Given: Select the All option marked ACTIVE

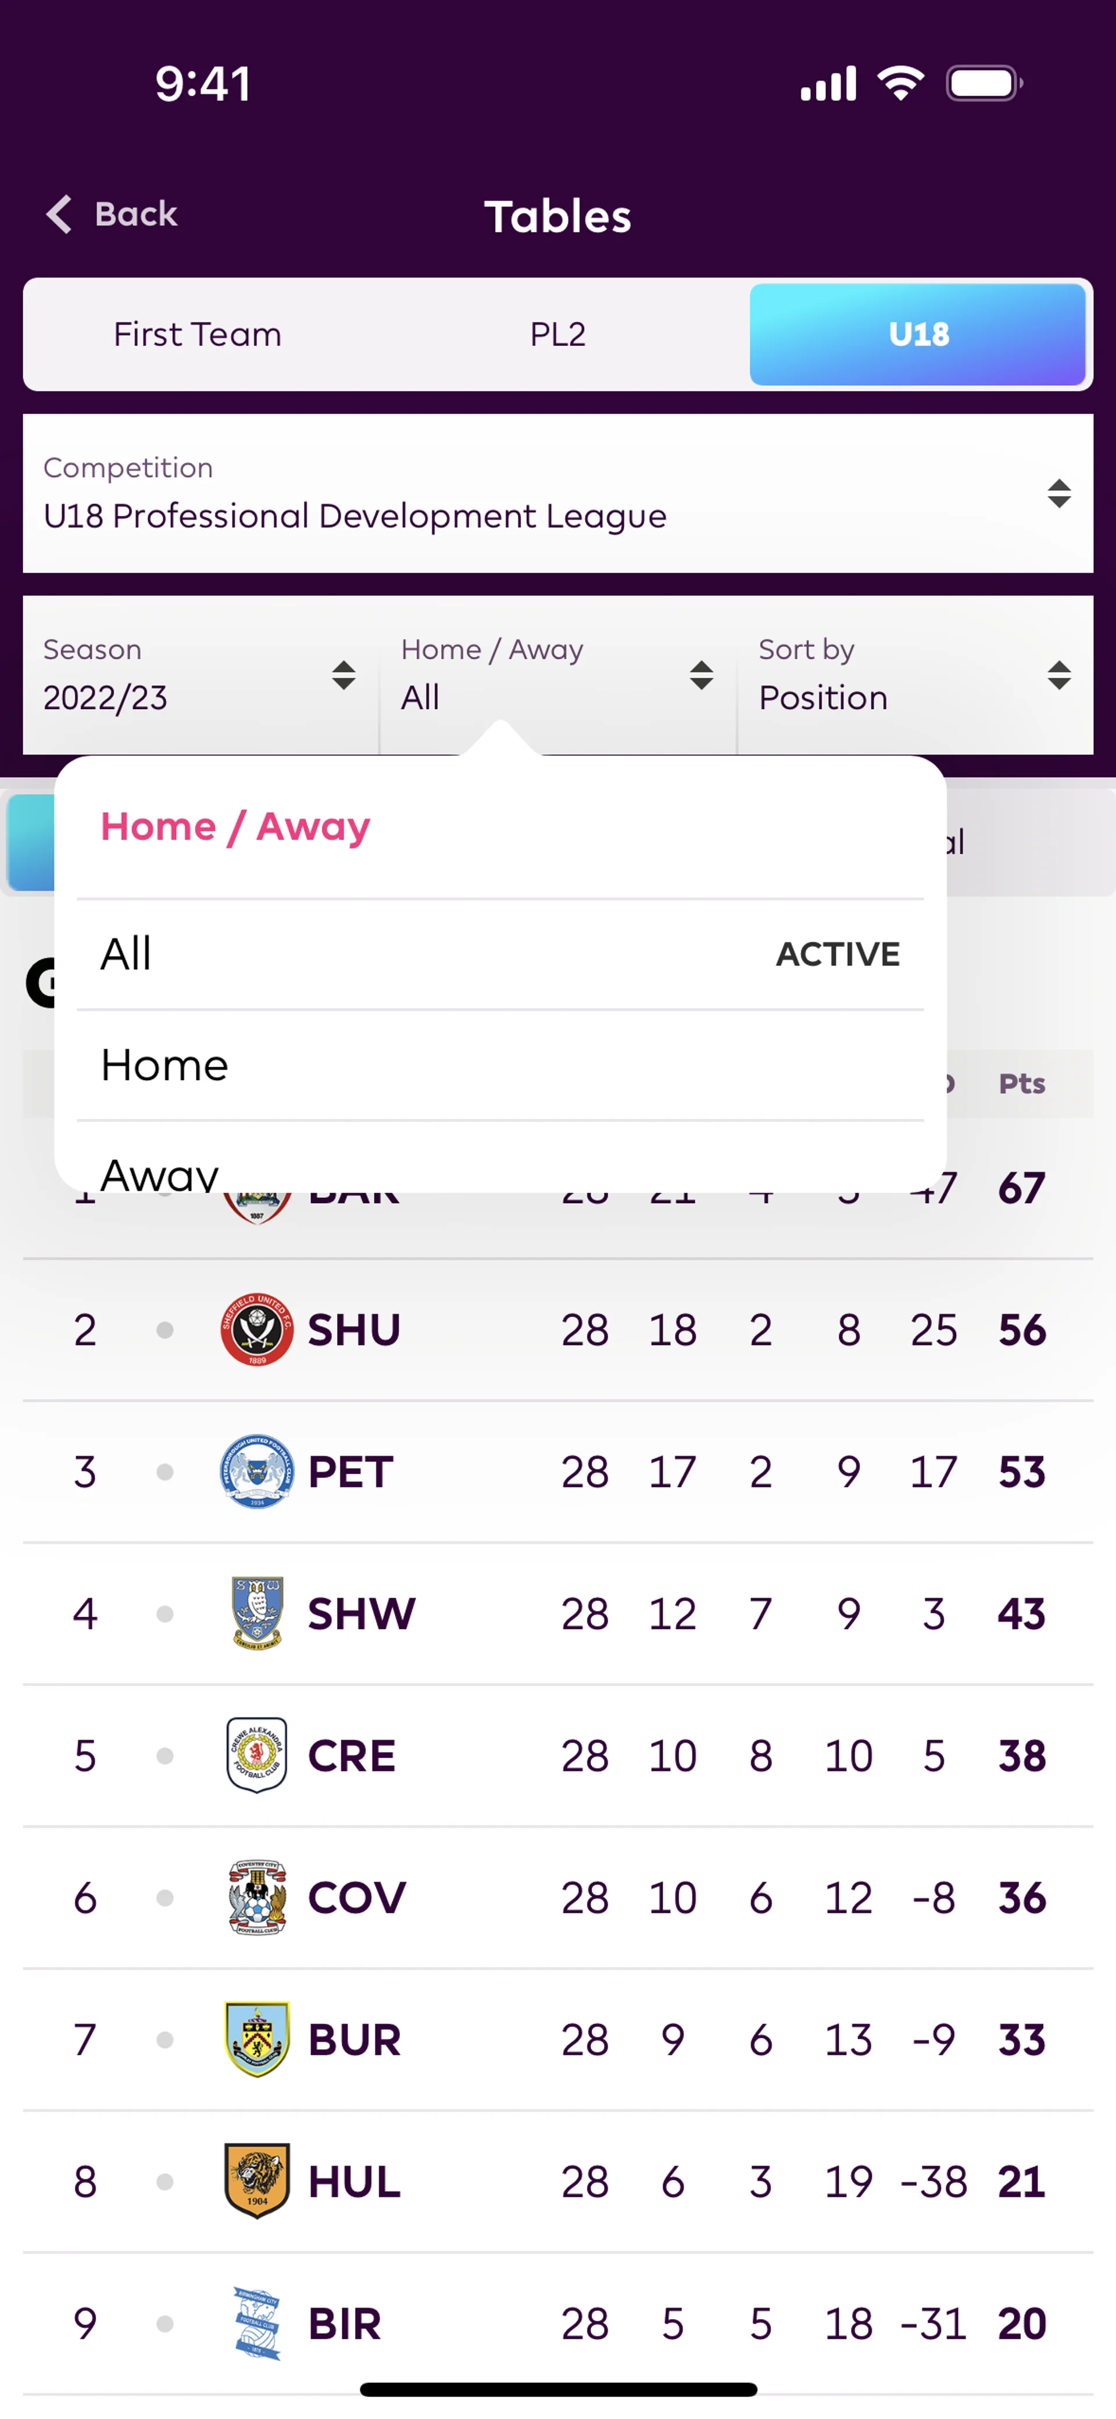Looking at the screenshot, I should point(500,954).
